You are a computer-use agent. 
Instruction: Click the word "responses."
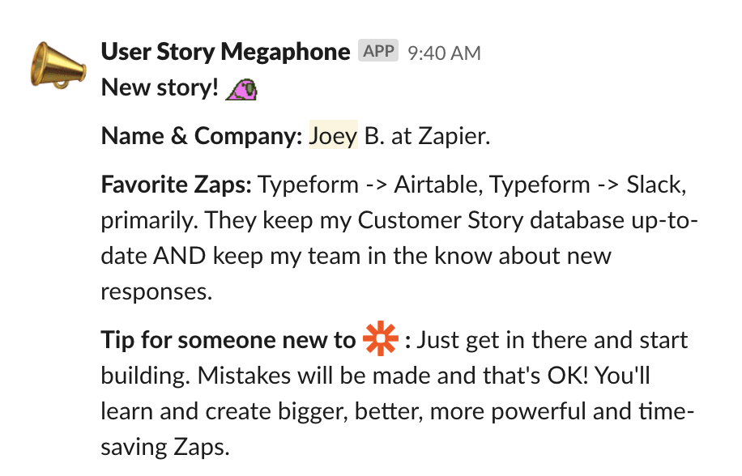tap(156, 291)
